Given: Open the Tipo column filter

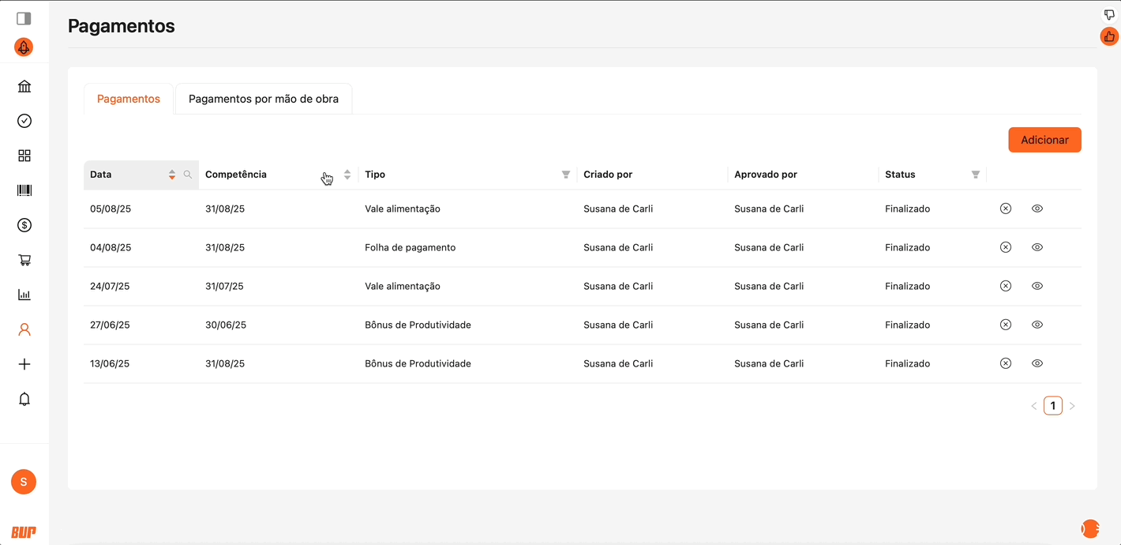Looking at the screenshot, I should click(x=565, y=175).
